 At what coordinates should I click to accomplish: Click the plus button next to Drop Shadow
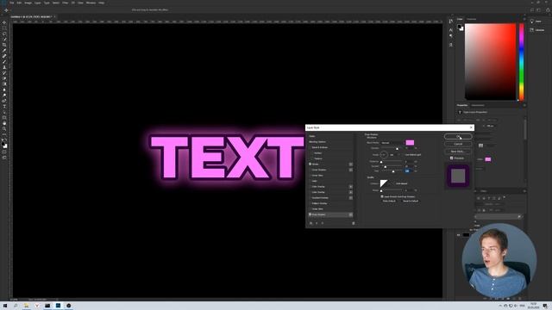click(x=351, y=214)
